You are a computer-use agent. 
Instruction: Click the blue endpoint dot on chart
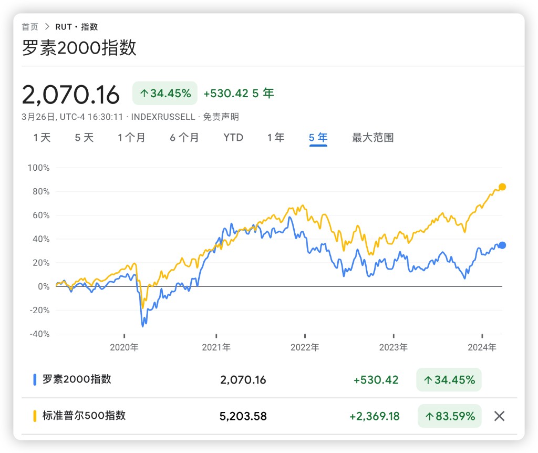point(502,245)
